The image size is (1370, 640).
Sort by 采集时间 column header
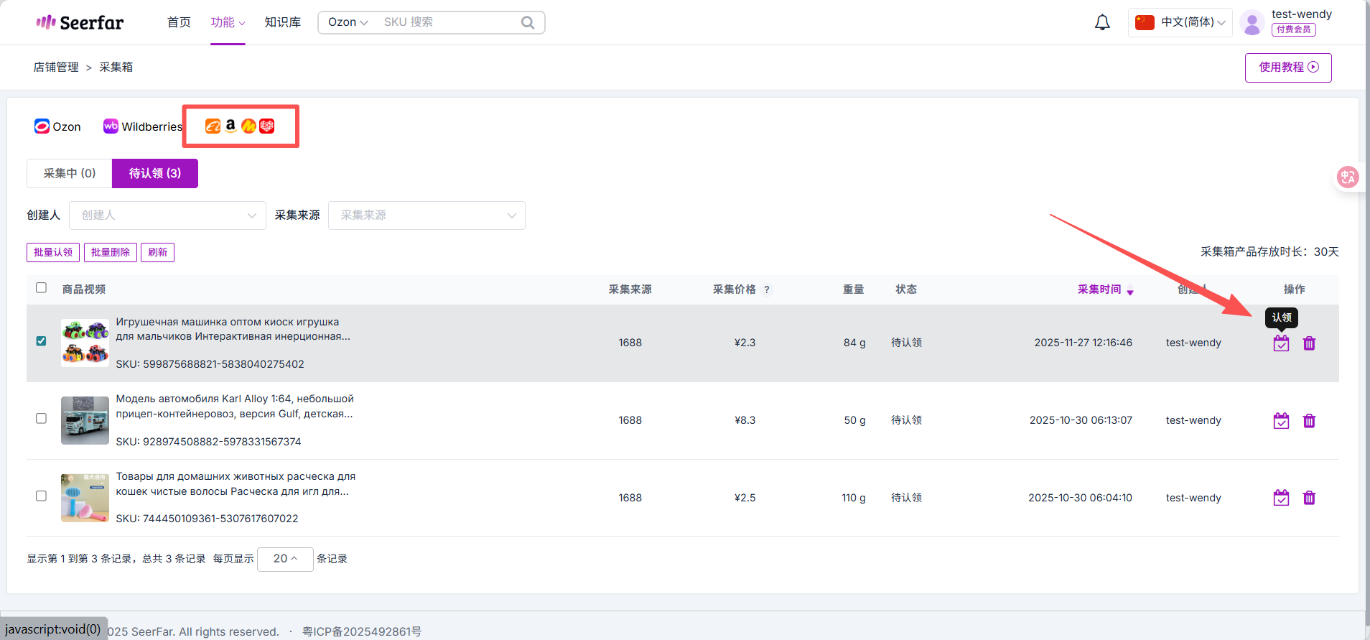1099,289
